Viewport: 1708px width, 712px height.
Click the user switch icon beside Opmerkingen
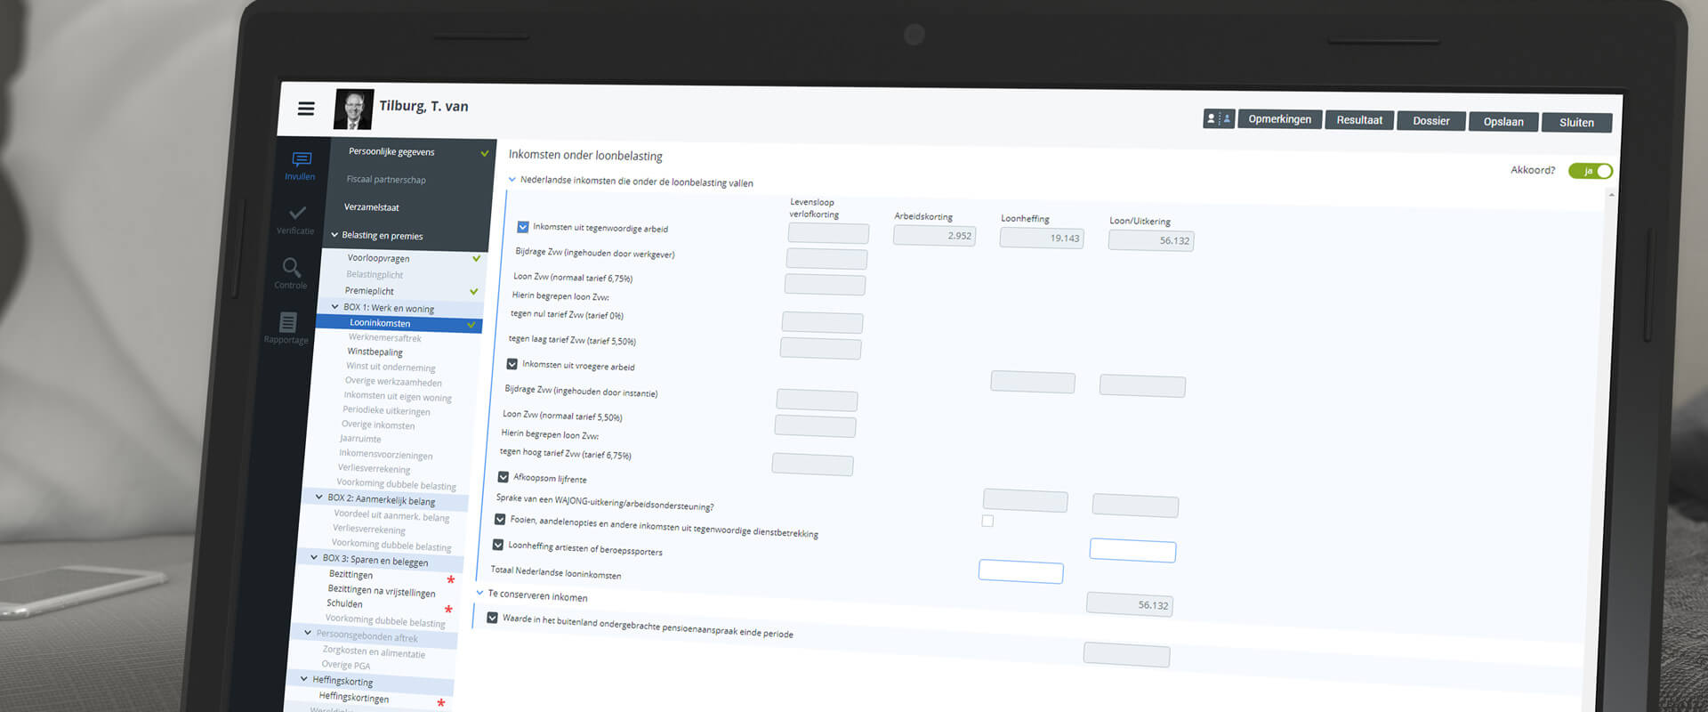point(1218,118)
